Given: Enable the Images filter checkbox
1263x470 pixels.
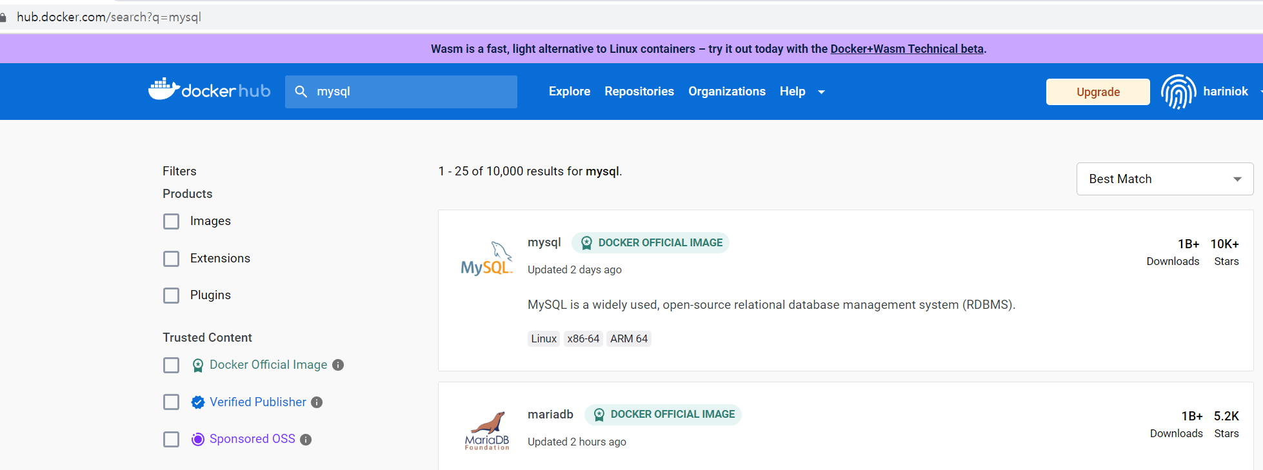Looking at the screenshot, I should coord(171,222).
